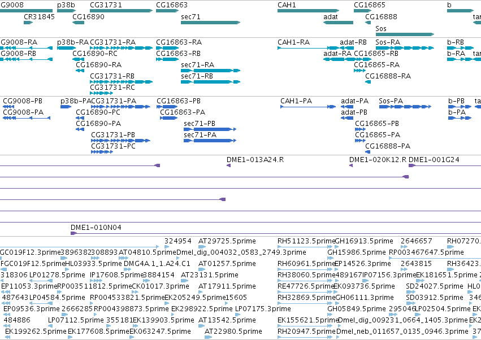
Task: Open EST GH16913.5prime
Action: click(364, 241)
